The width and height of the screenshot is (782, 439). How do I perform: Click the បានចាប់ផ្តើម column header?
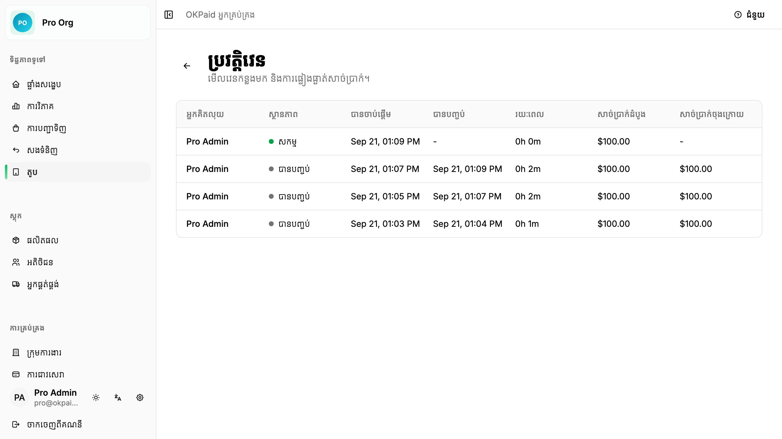pyautogui.click(x=371, y=114)
